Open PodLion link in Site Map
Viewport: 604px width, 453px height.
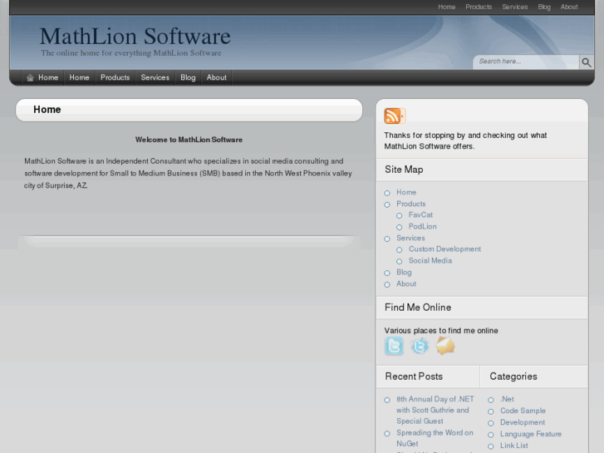pos(423,226)
